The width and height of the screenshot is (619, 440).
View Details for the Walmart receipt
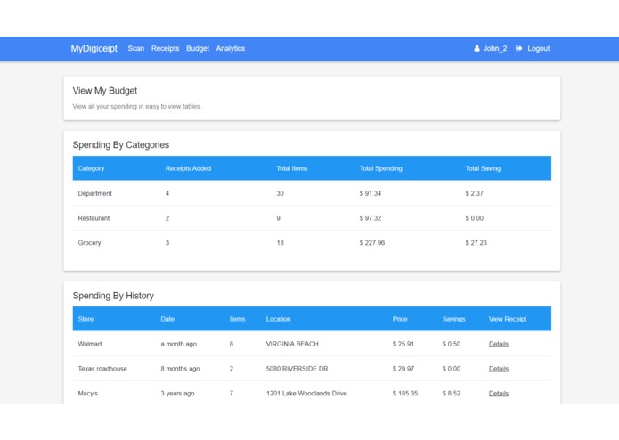pyautogui.click(x=499, y=344)
